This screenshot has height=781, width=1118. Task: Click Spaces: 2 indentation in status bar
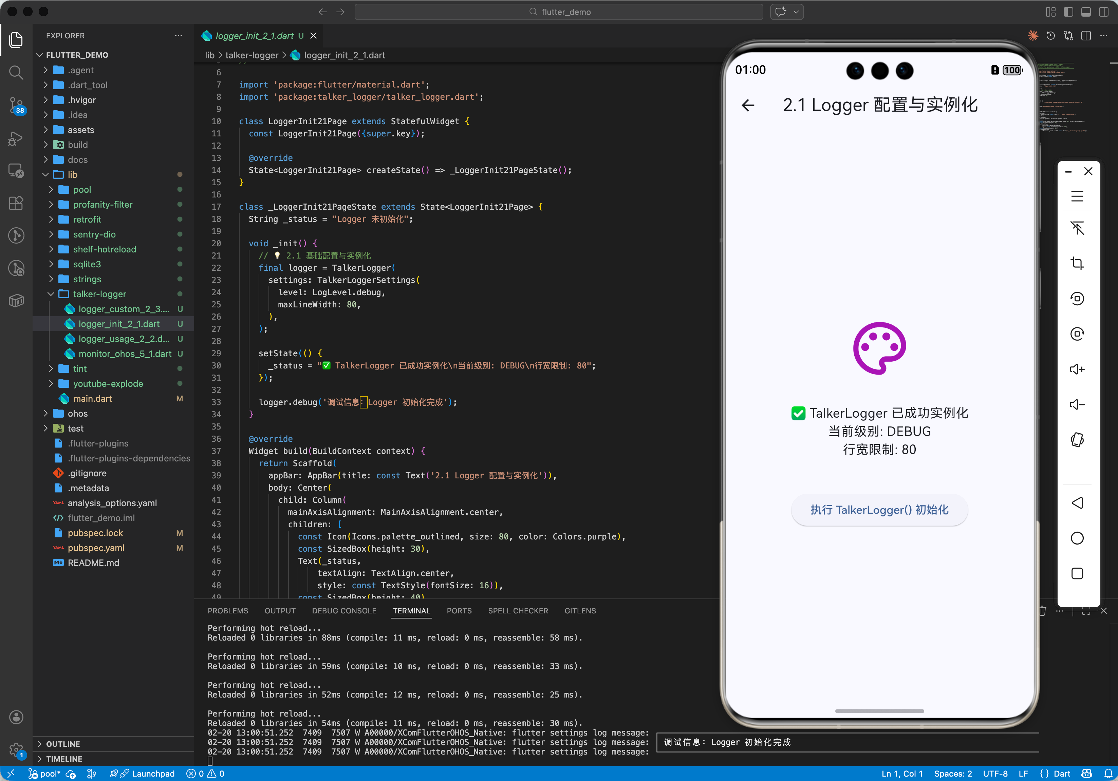(953, 774)
